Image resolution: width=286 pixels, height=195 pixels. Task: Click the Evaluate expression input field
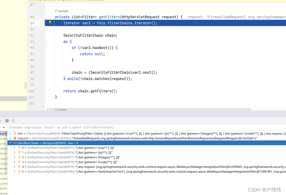(147, 127)
